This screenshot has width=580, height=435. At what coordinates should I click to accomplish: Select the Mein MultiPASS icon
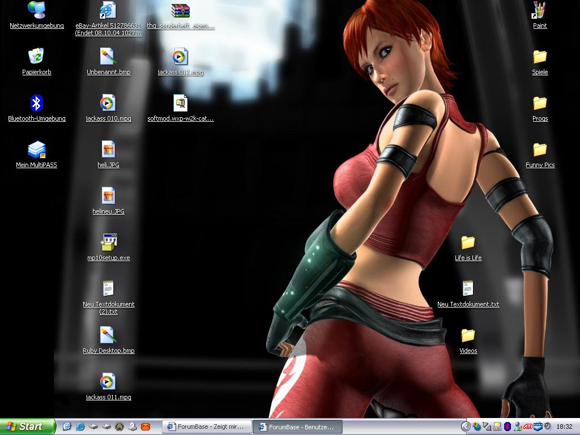(x=37, y=150)
